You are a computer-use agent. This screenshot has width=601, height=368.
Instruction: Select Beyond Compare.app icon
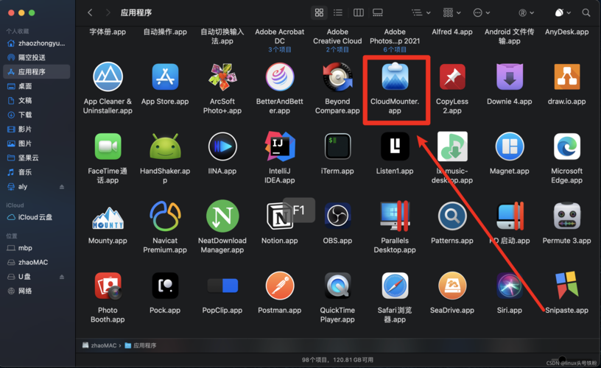[x=337, y=77]
